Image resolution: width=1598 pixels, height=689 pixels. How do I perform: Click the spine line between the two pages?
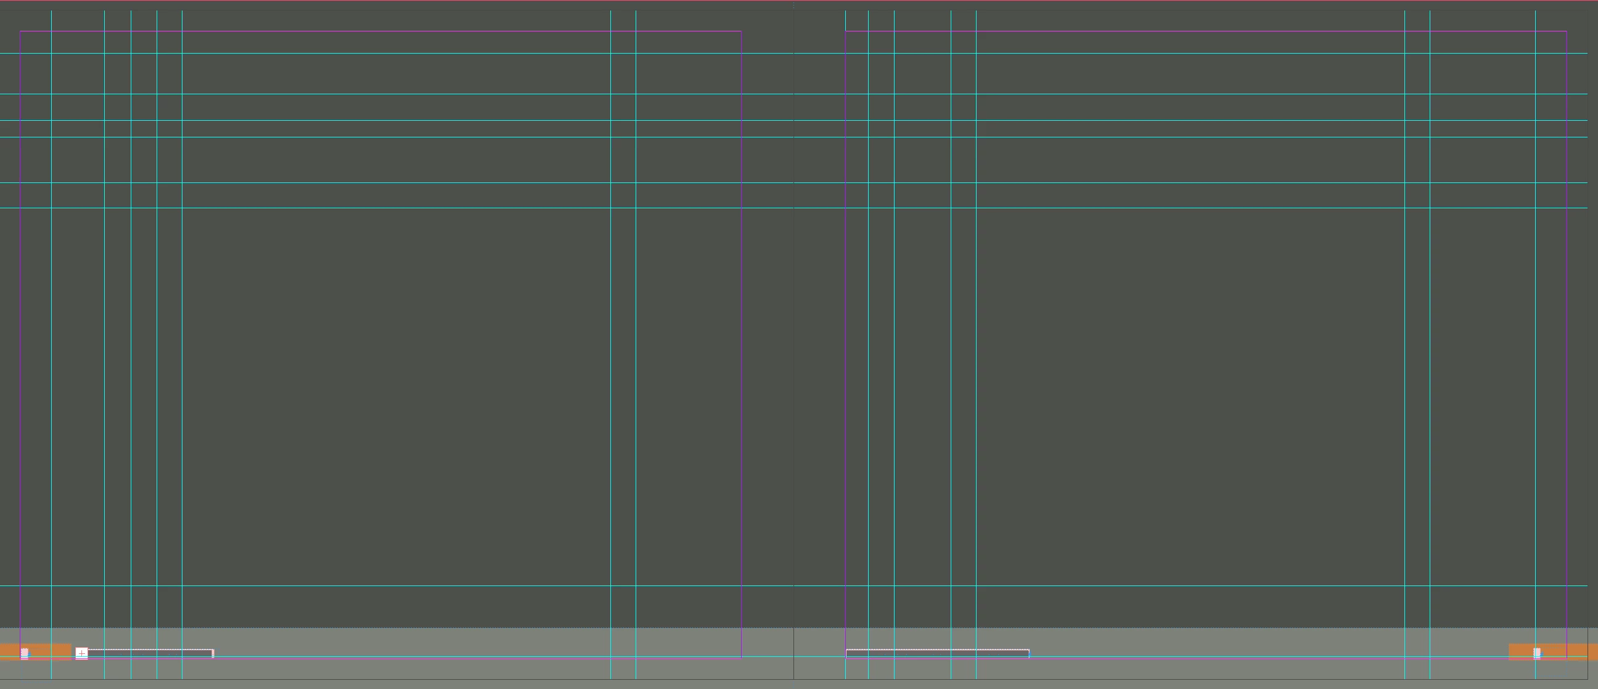(x=793, y=372)
